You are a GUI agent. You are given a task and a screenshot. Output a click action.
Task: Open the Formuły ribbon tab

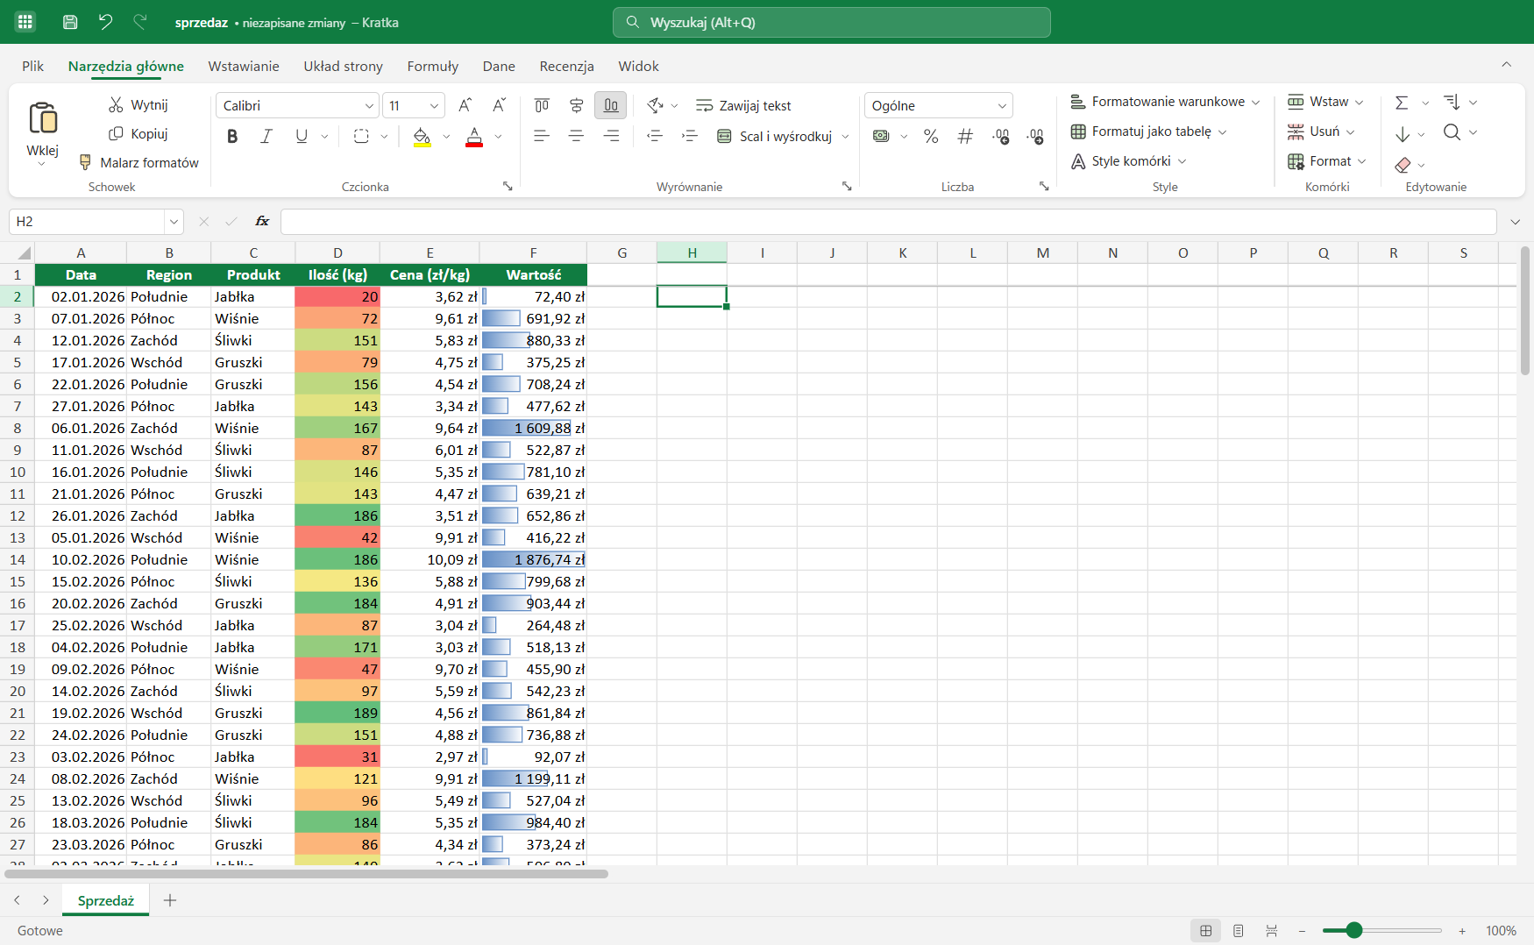(x=432, y=66)
